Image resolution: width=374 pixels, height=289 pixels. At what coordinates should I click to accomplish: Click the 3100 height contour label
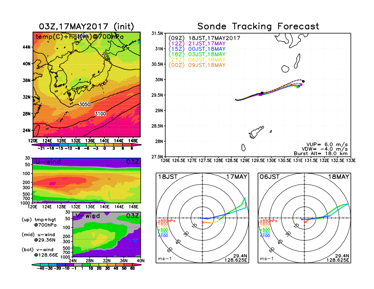[x=100, y=114]
